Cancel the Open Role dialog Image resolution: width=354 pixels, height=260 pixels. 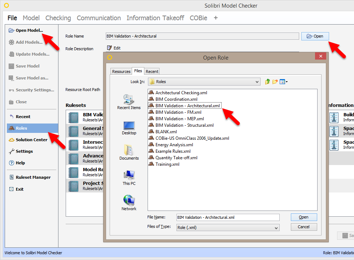(303, 227)
